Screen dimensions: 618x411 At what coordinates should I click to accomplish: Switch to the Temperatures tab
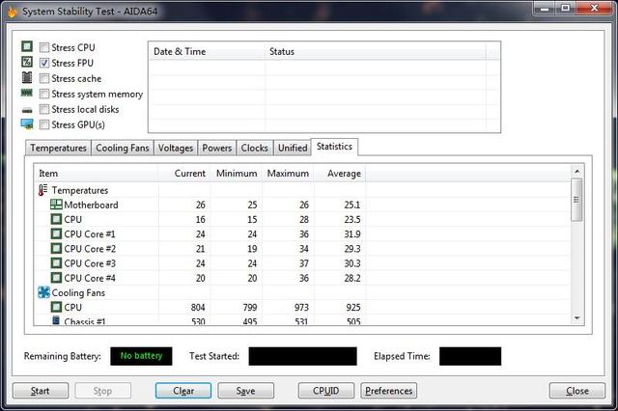point(58,148)
